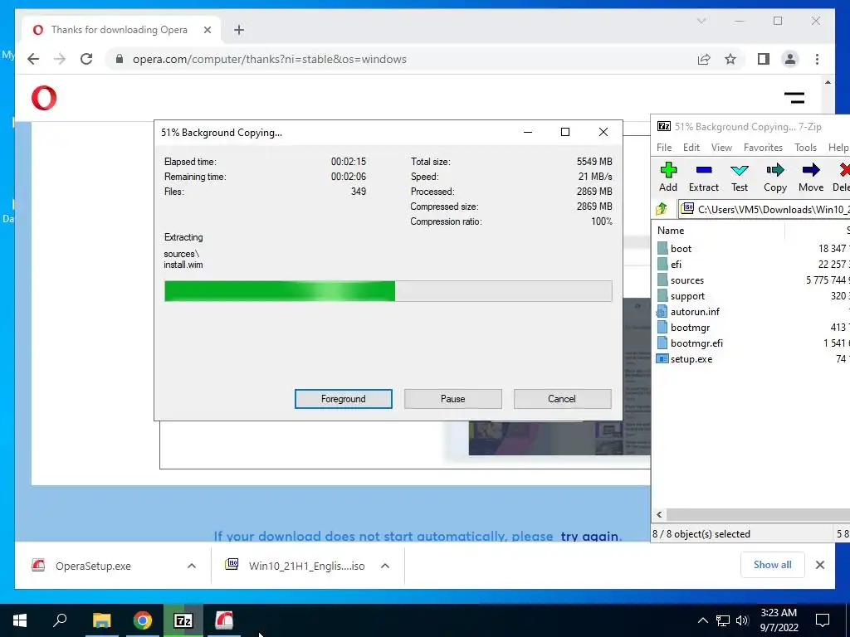The height and width of the screenshot is (637, 850).
Task: Cancel the extraction
Action: pyautogui.click(x=562, y=399)
